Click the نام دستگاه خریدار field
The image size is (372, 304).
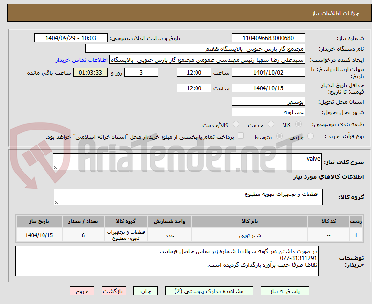tap(195, 49)
